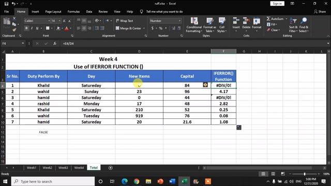Open the Format cells button in Cells group

click(x=257, y=24)
